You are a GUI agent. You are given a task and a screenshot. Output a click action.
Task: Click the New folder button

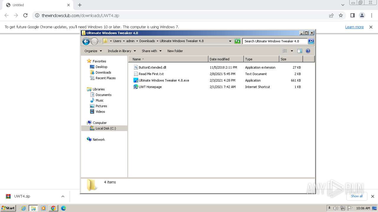175,51
